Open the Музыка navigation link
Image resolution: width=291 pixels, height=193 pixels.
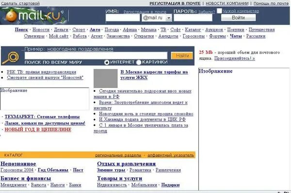point(148,30)
